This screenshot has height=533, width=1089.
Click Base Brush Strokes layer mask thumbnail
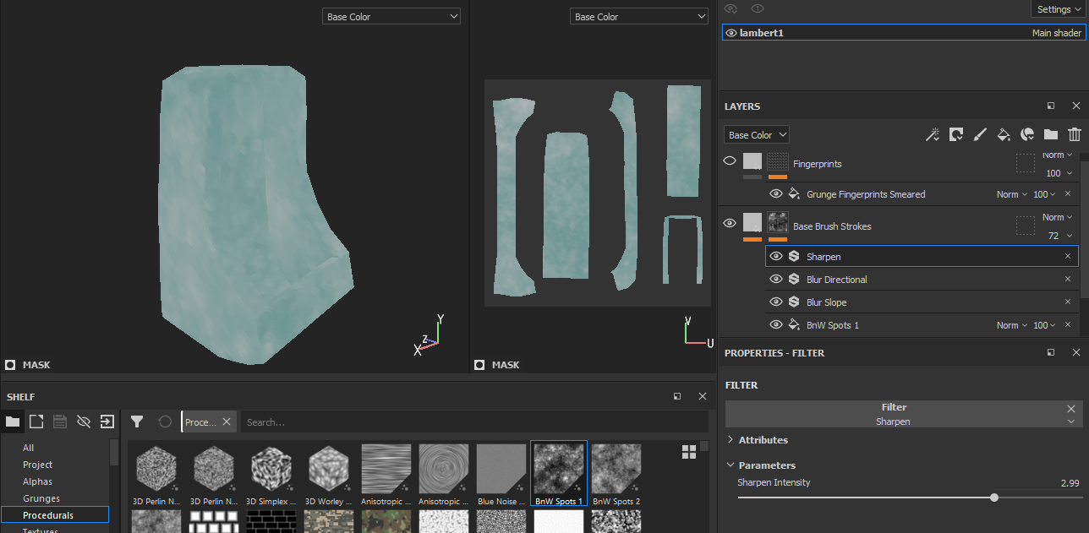click(x=778, y=223)
